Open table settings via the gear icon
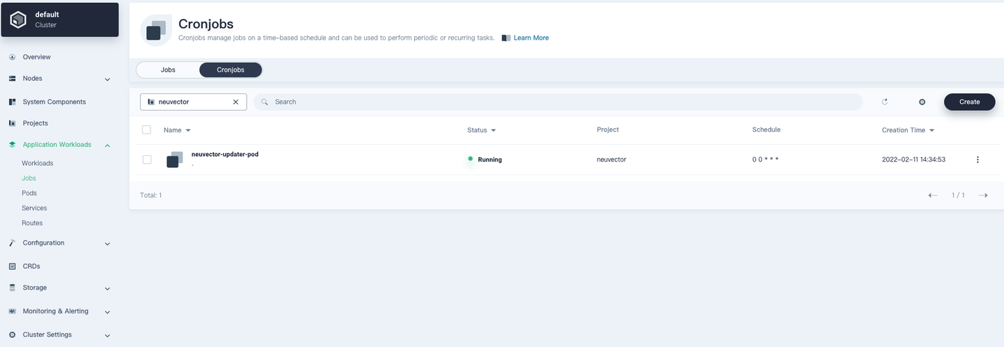The image size is (1004, 347). click(x=922, y=102)
